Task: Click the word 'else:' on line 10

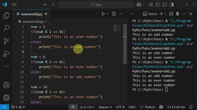Action: click(x=36, y=72)
